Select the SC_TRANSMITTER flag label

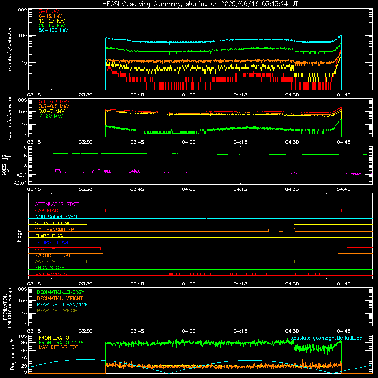point(55,229)
